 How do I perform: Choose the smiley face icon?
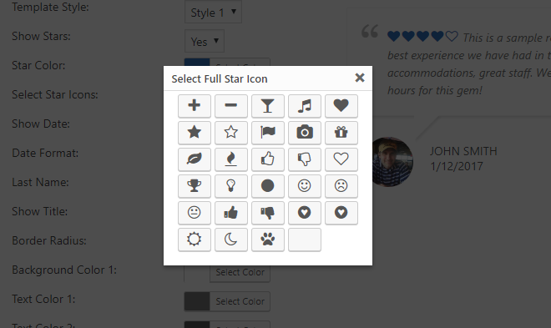point(305,186)
